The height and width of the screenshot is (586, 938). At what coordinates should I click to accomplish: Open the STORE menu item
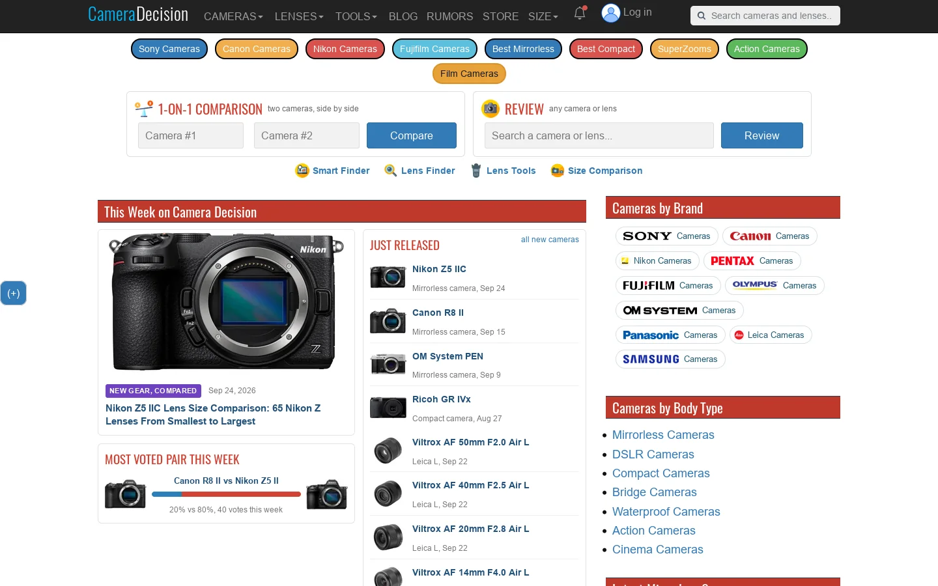point(500,16)
